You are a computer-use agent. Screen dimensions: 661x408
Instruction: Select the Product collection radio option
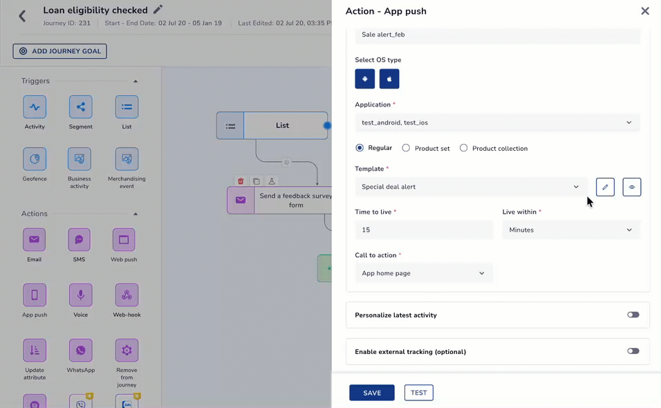463,148
